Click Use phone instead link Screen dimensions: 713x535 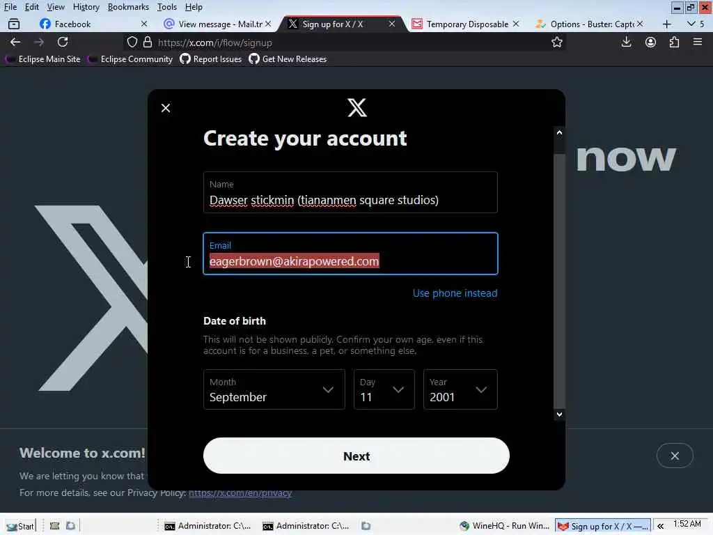click(x=455, y=293)
